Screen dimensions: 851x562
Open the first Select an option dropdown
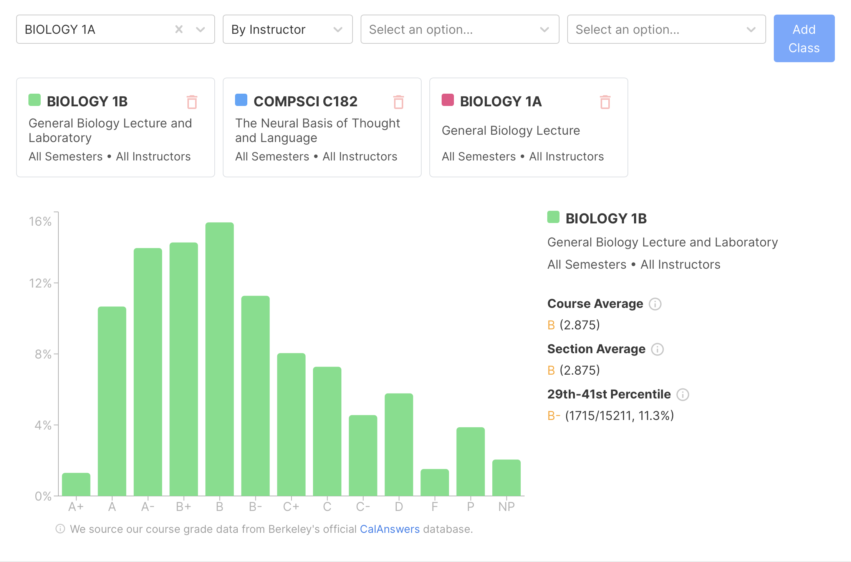click(x=459, y=30)
